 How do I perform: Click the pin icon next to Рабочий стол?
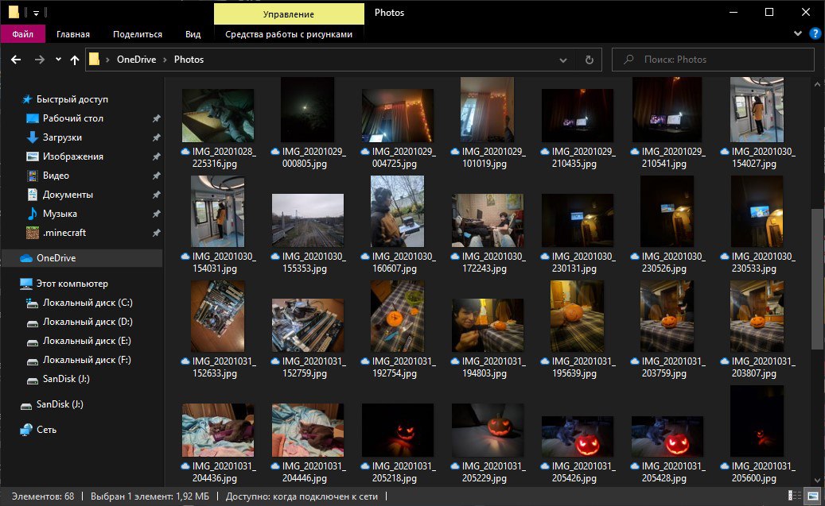pos(156,118)
